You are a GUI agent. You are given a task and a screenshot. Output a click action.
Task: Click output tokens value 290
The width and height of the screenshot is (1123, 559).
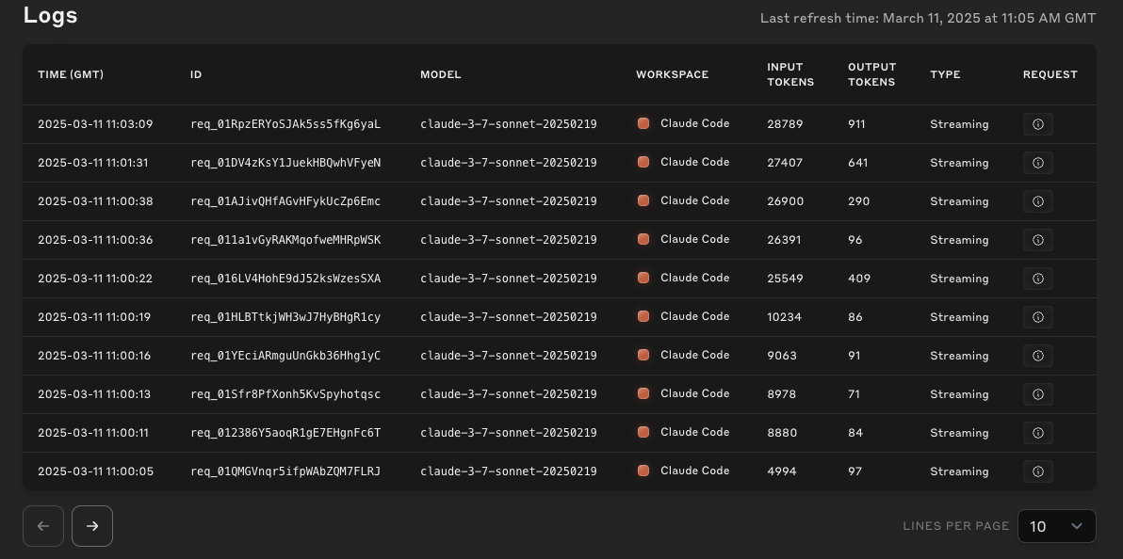pos(858,201)
